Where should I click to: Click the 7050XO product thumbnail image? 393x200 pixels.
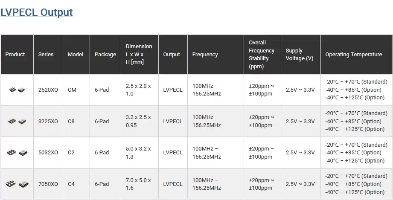click(17, 184)
